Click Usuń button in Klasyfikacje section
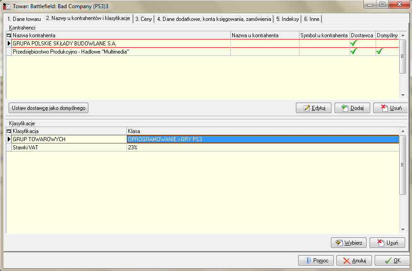412x271 pixels. 387,243
